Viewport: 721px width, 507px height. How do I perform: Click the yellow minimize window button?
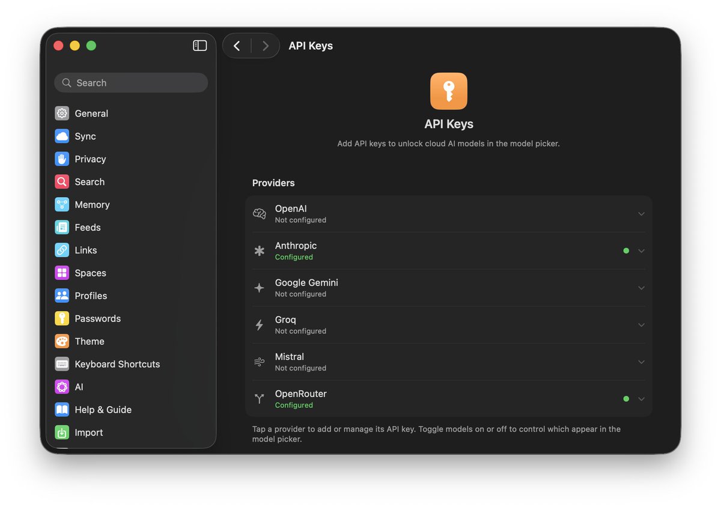[x=75, y=46]
